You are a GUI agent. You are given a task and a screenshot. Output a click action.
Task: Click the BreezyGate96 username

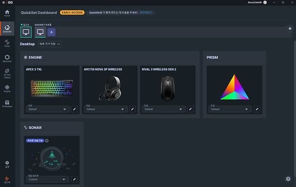pyautogui.click(x=255, y=2)
